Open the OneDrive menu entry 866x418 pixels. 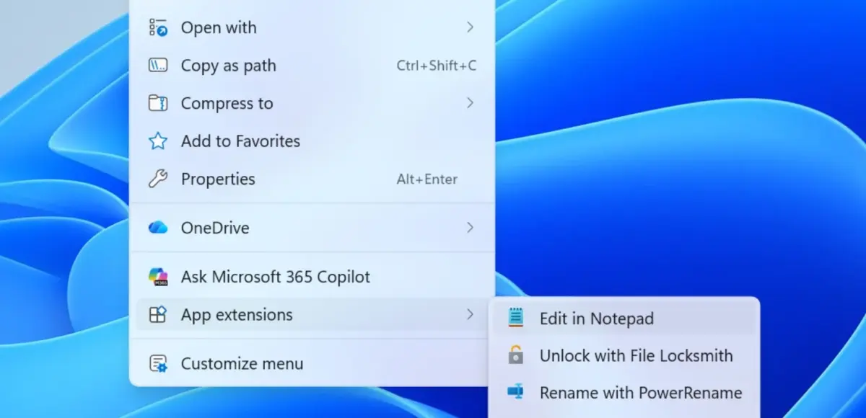click(x=312, y=228)
